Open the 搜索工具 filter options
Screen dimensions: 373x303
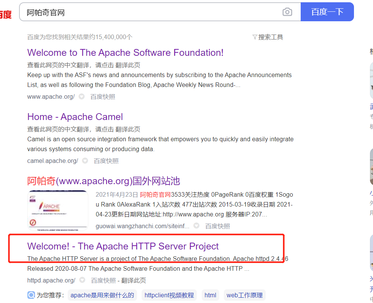click(x=270, y=37)
